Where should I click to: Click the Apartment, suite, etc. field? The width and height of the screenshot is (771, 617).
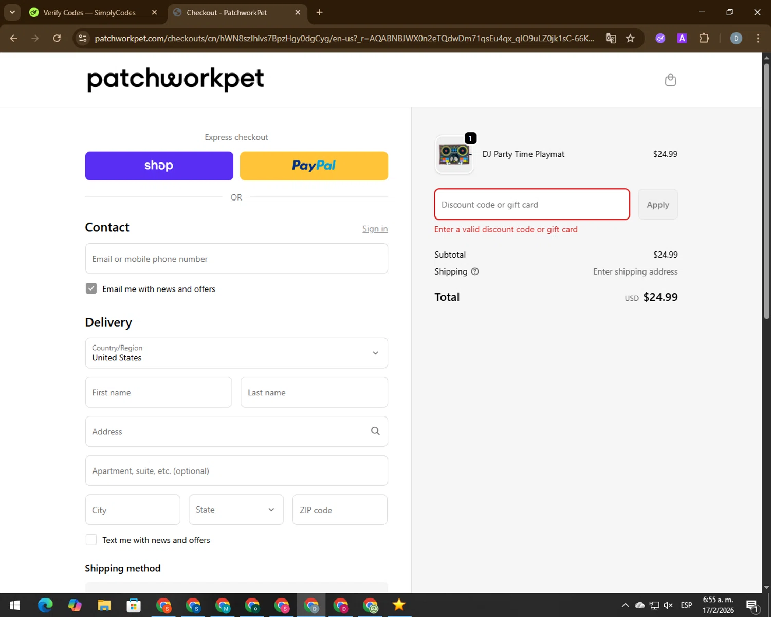[x=236, y=470]
